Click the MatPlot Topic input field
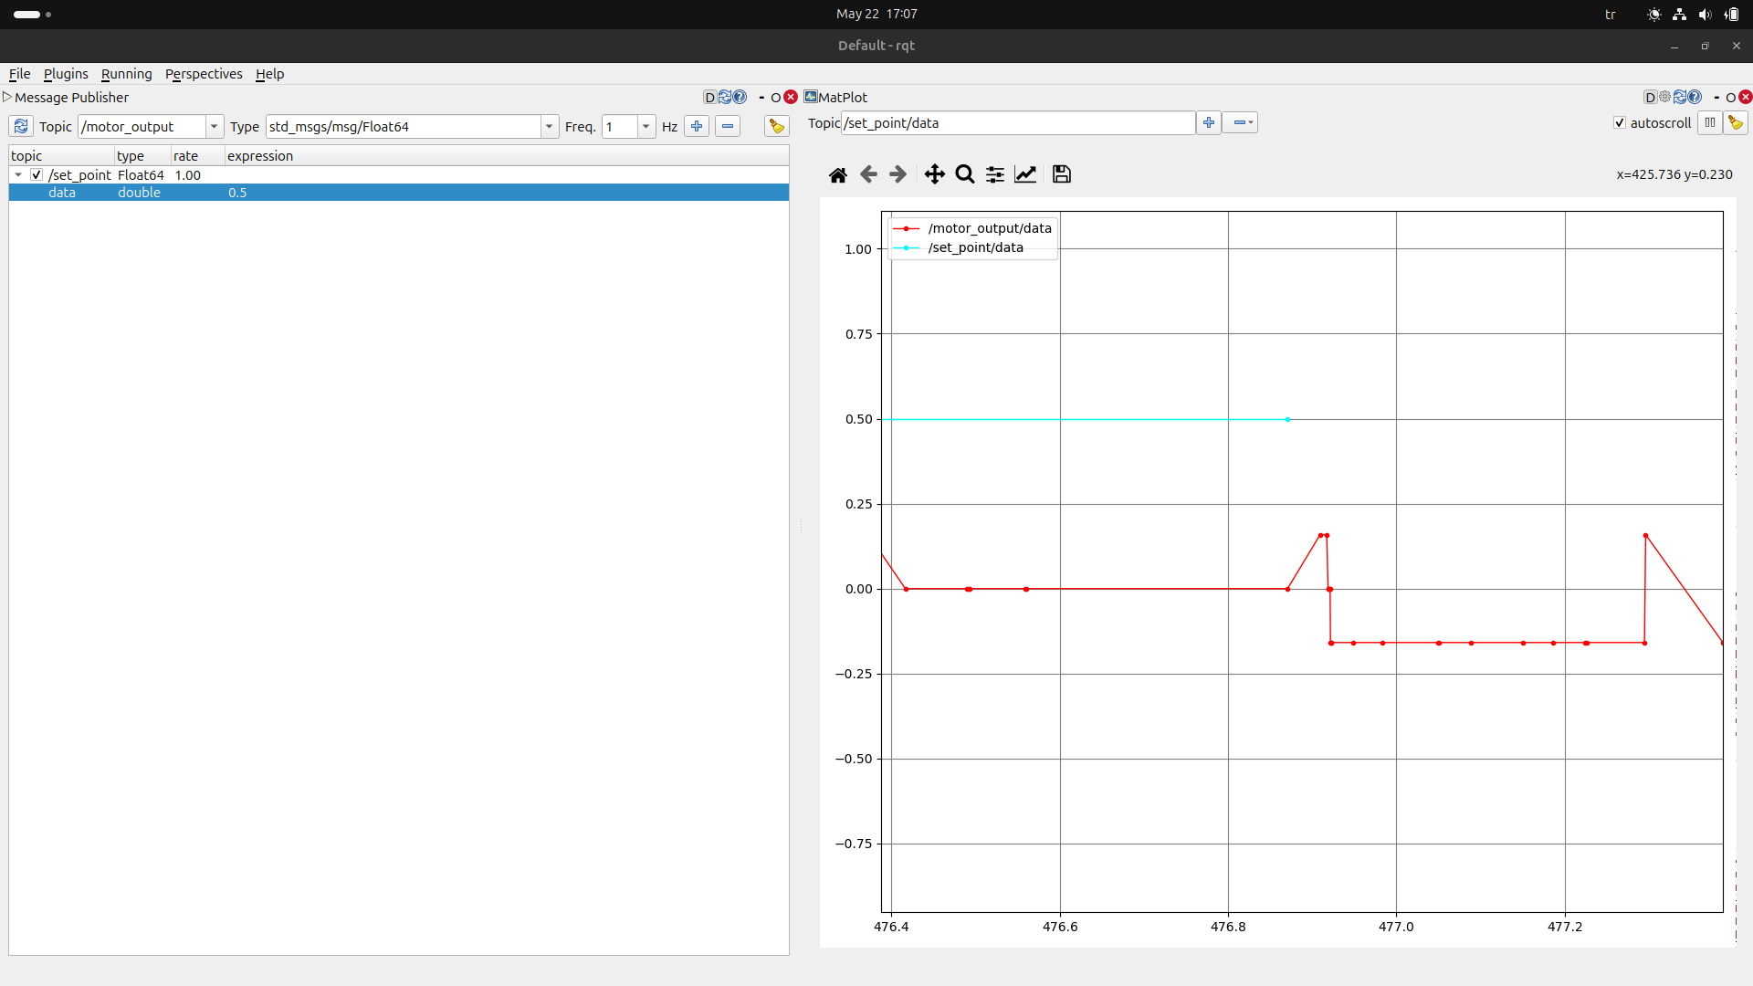Image resolution: width=1753 pixels, height=986 pixels. coord(1017,123)
